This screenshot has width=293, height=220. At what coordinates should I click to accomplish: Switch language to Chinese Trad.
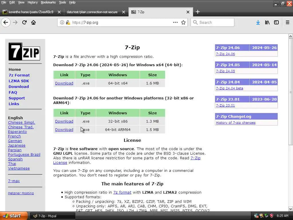point(21,127)
